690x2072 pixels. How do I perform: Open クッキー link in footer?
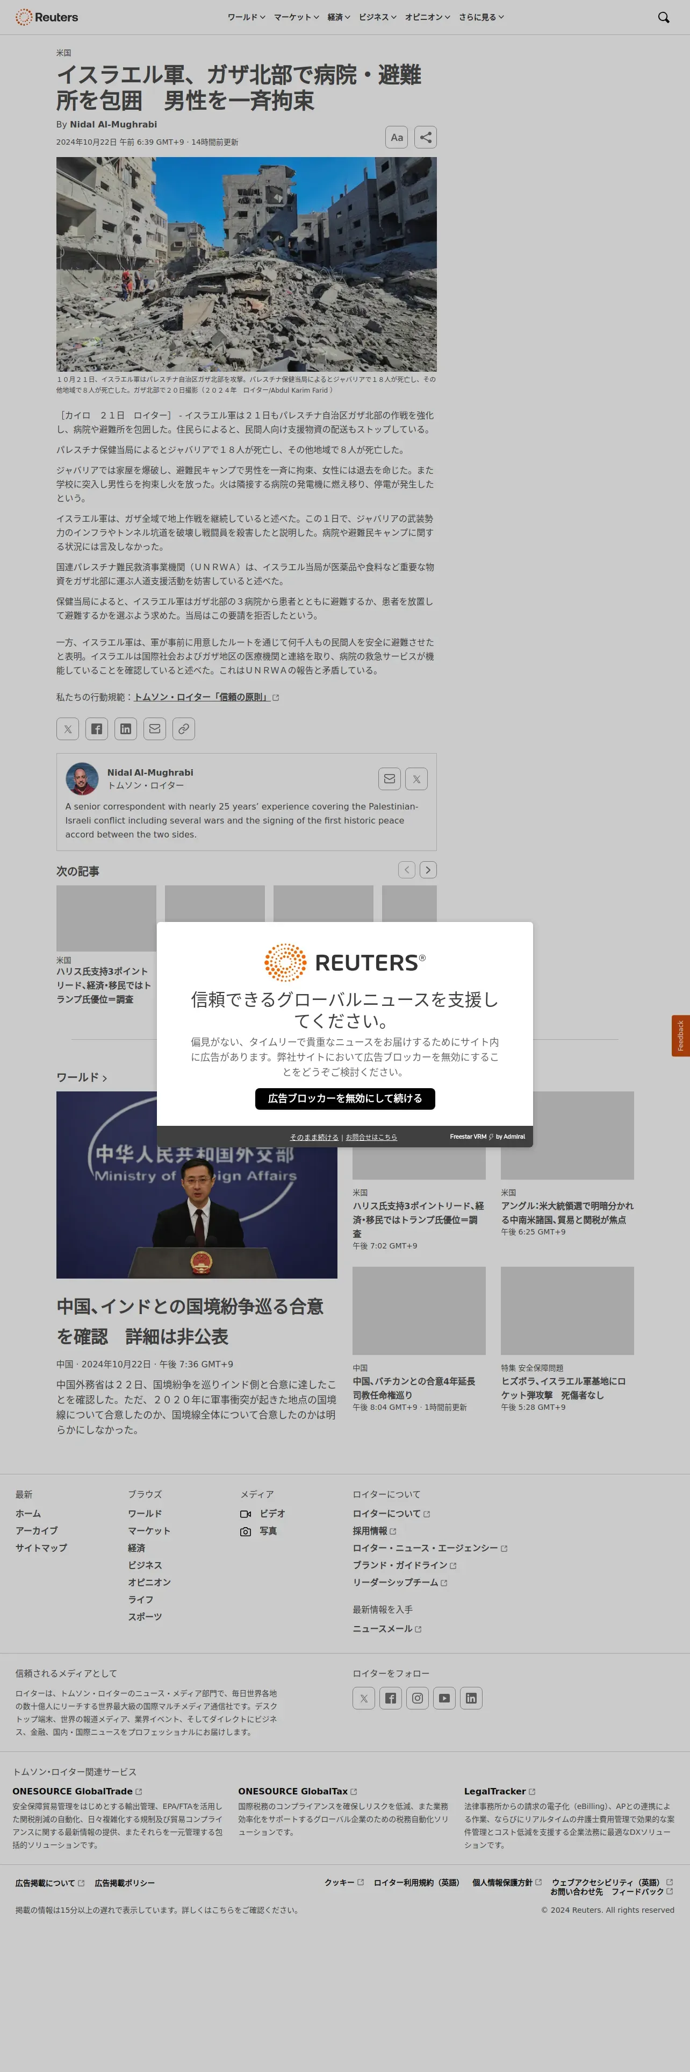pyautogui.click(x=344, y=1882)
